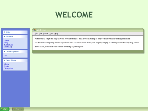Open the View menu
Viewport: 148px width, 111px height.
(52, 33)
